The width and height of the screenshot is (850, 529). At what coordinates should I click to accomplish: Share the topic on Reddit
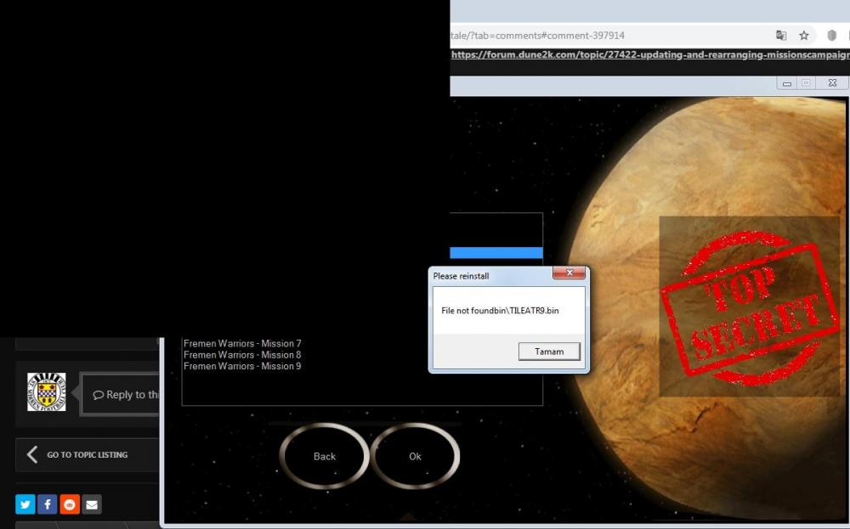coord(70,504)
